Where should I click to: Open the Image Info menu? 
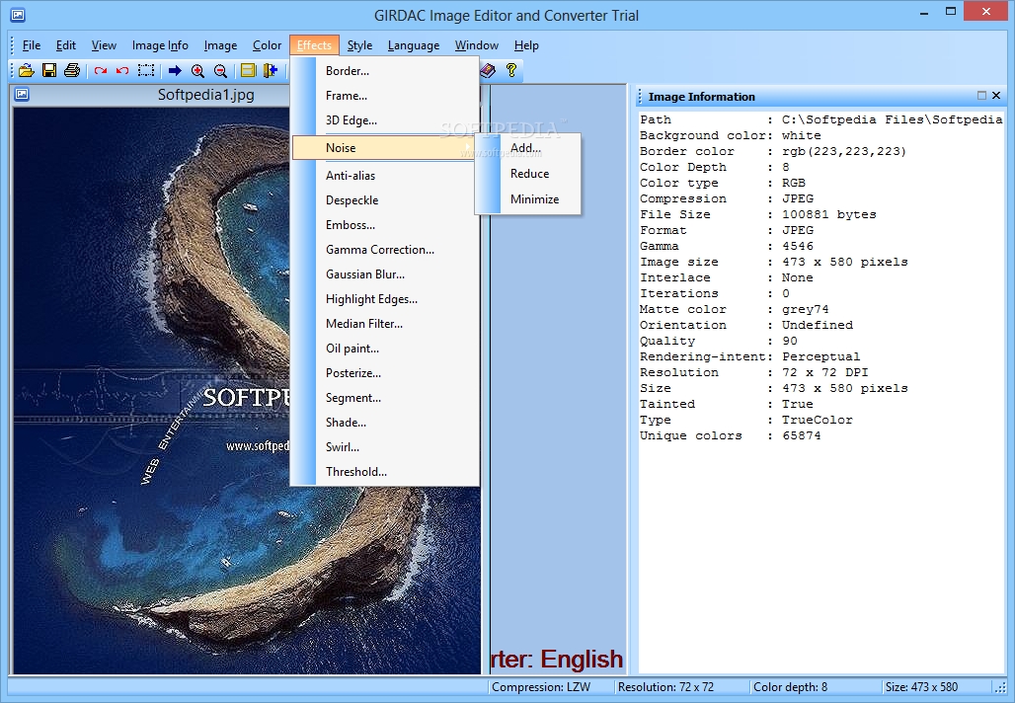160,45
